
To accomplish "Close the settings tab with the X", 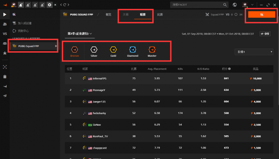I will pyautogui.click(x=55, y=5).
